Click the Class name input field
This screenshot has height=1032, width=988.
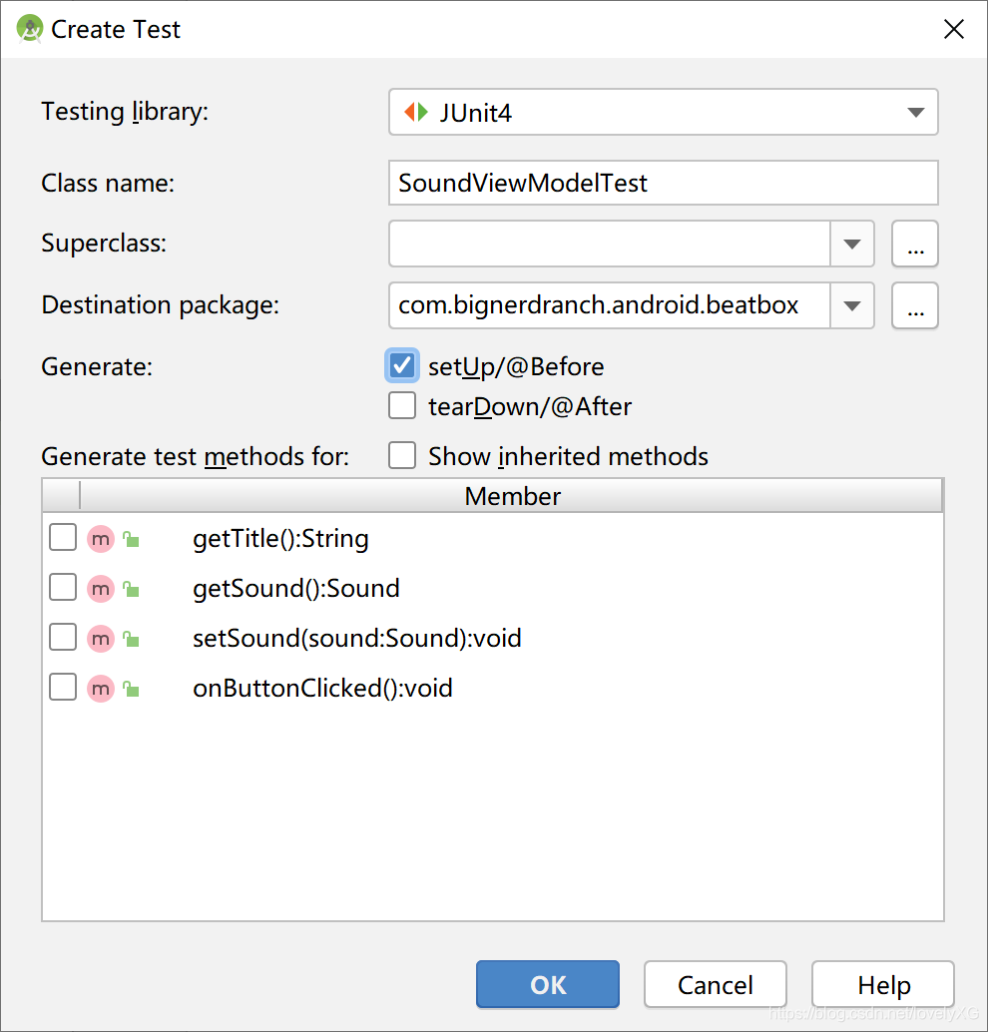[x=663, y=183]
